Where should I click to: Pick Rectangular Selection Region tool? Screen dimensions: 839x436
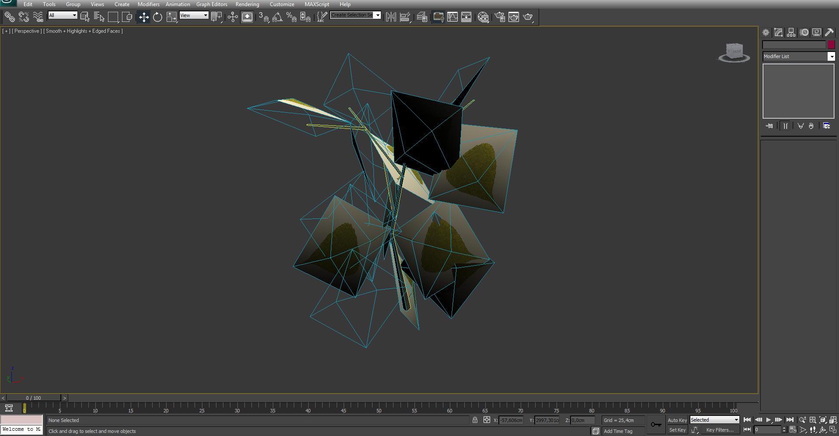pyautogui.click(x=113, y=17)
